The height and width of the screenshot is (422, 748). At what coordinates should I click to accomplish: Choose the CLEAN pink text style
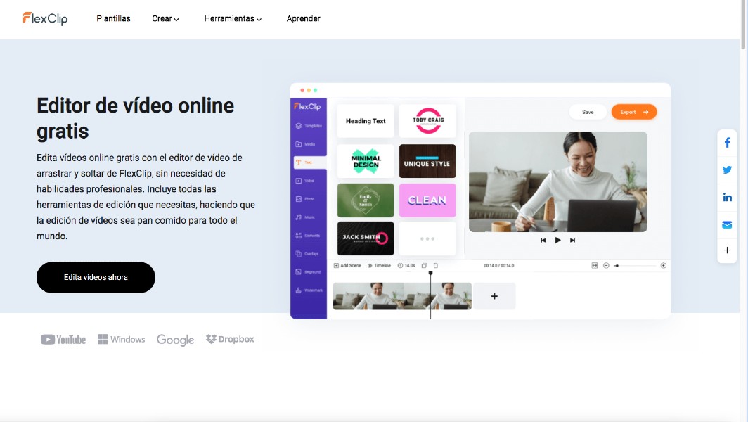[427, 200]
